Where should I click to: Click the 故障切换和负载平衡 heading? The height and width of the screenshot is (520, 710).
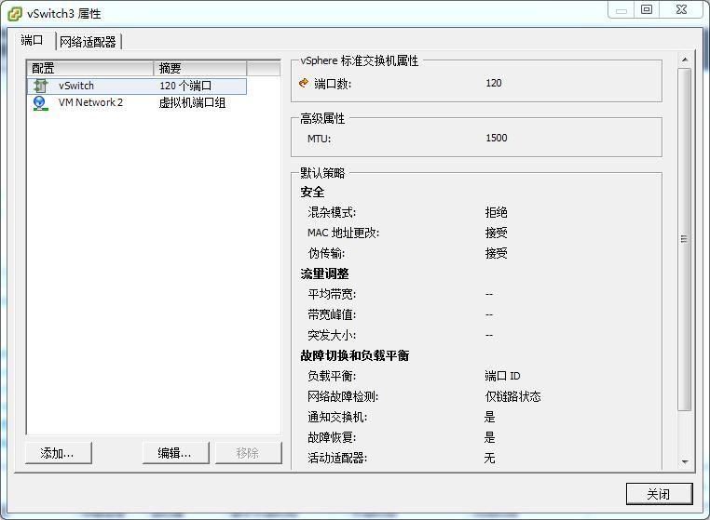(355, 356)
